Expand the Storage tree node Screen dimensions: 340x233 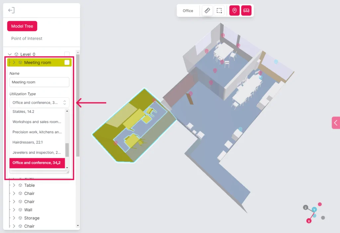(x=14, y=218)
